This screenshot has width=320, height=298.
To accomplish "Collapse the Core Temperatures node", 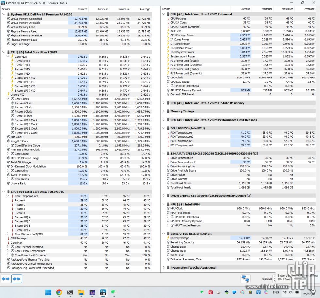I will [x=8, y=196].
